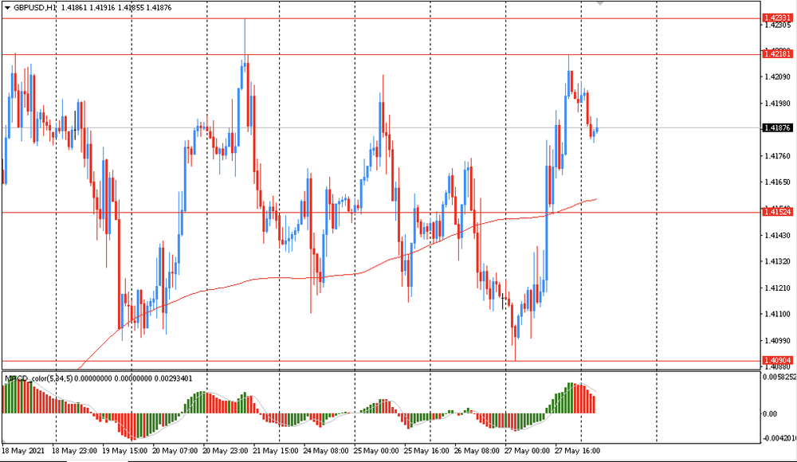Select the red moving average line end

point(595,199)
